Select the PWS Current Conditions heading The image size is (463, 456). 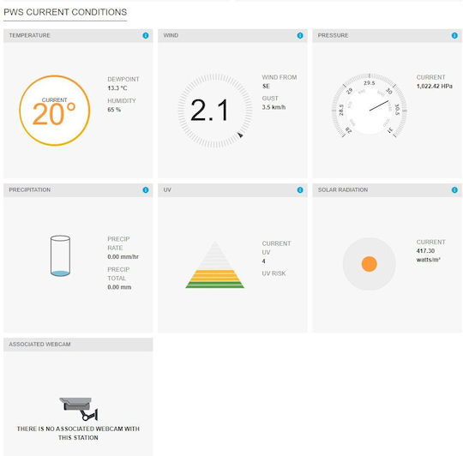point(65,12)
